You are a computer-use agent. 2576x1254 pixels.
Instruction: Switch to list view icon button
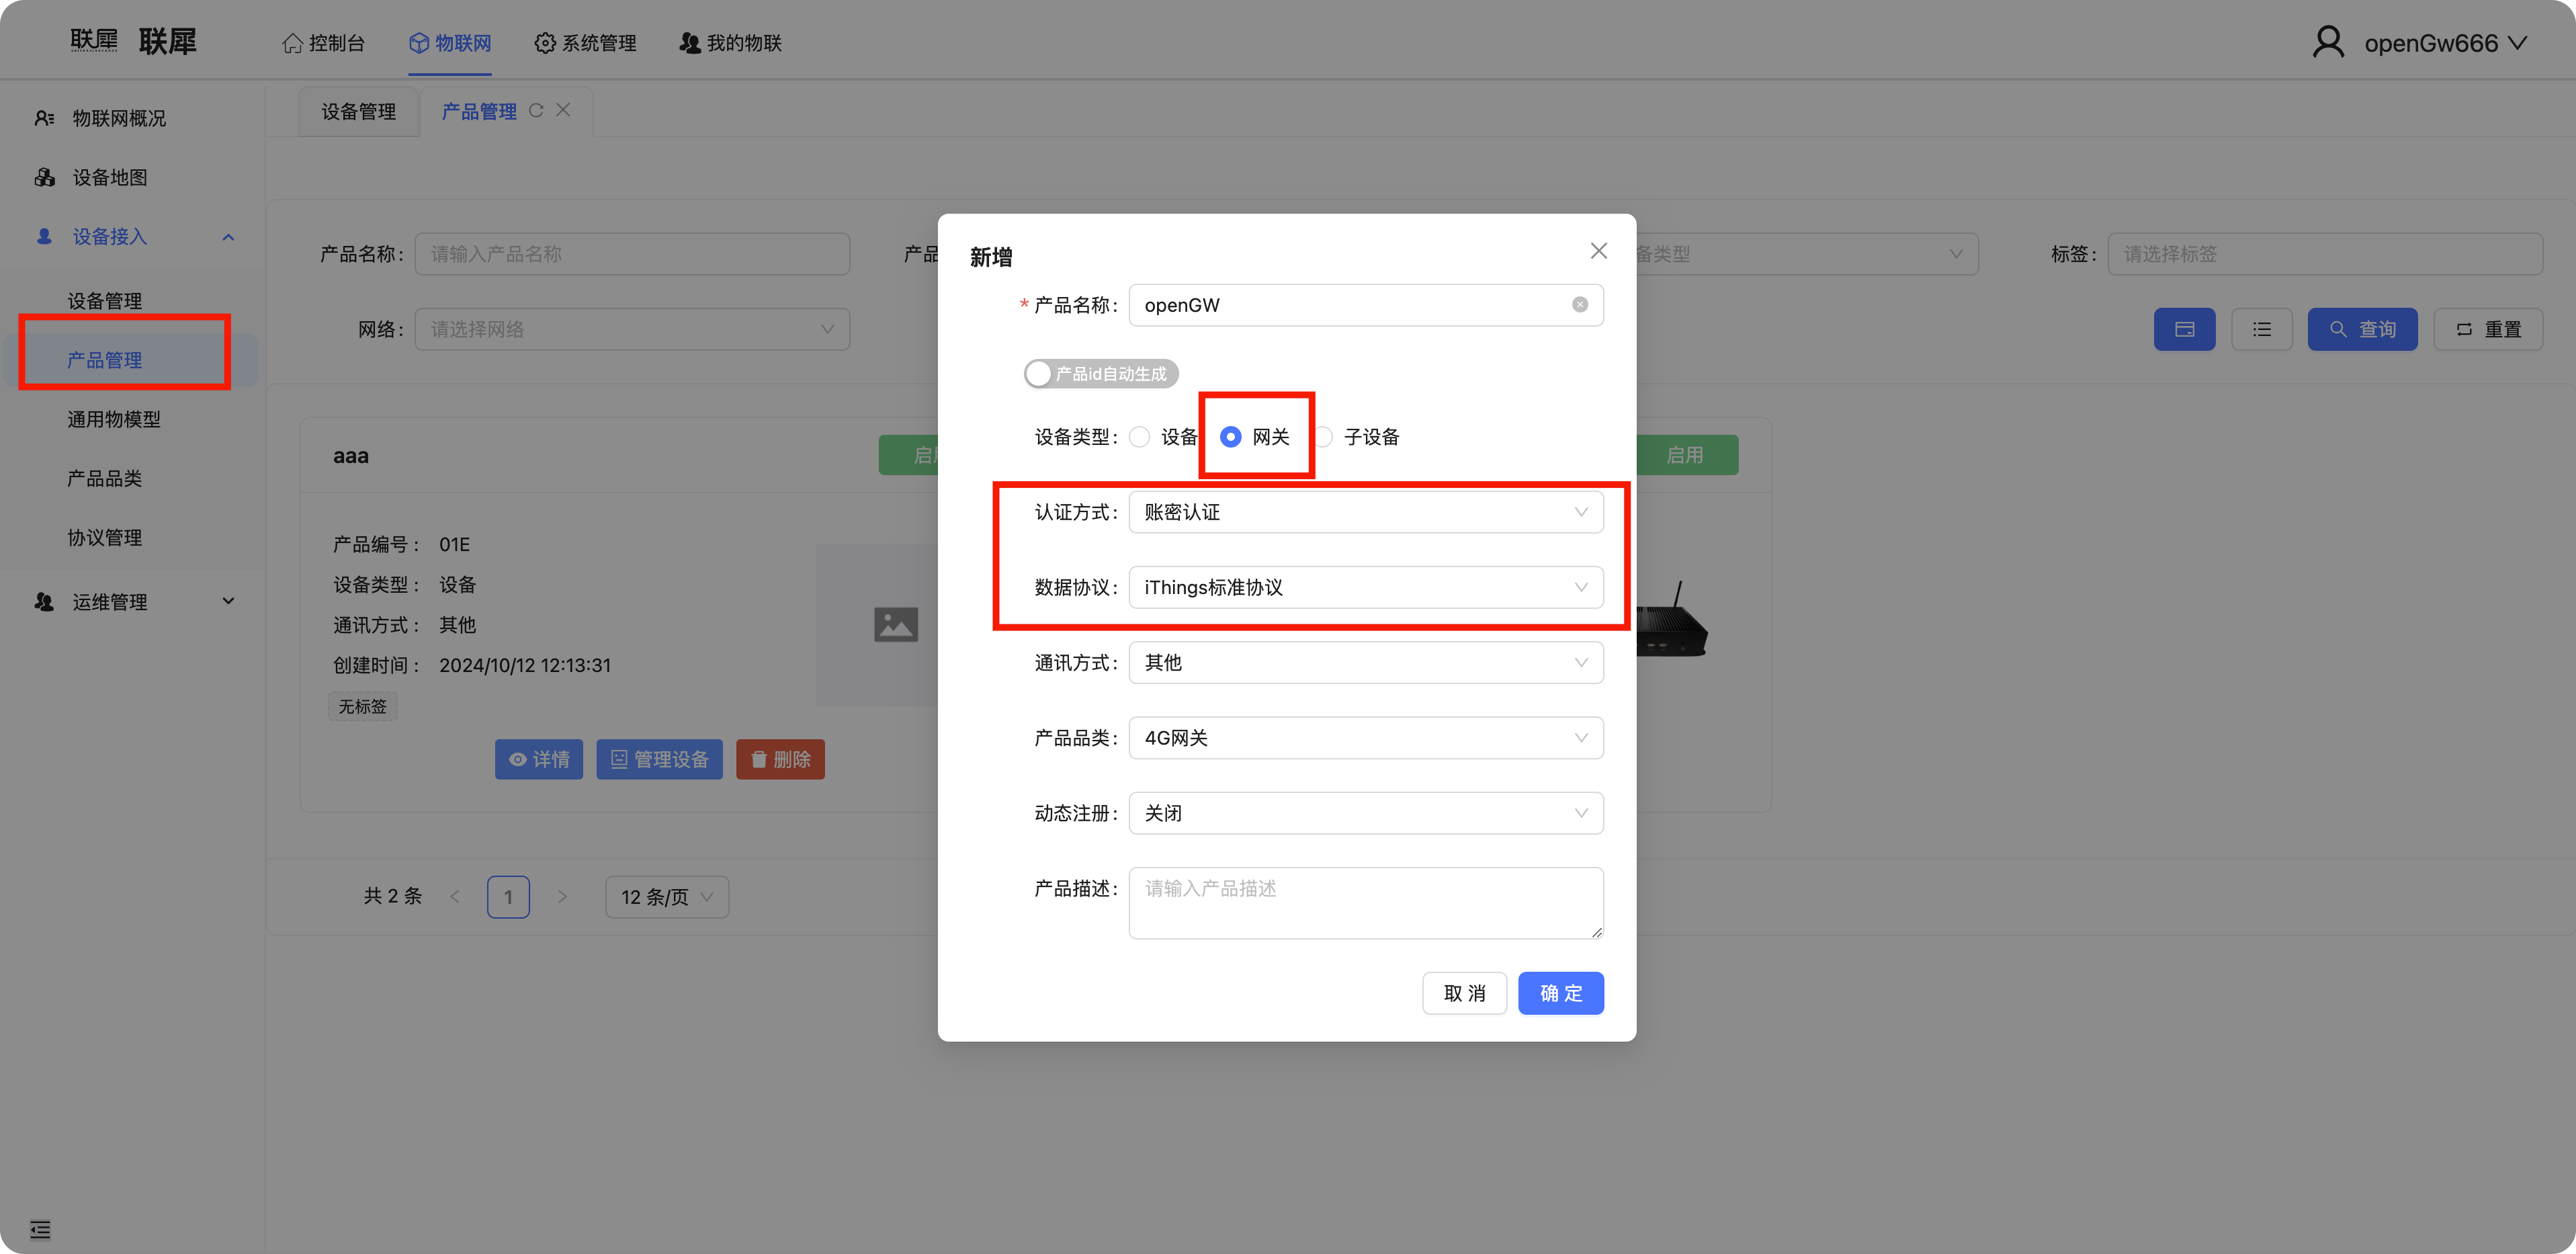2262,329
